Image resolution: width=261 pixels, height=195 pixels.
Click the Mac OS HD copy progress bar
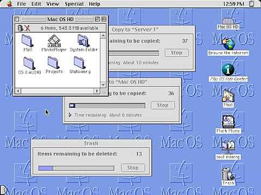[x=107, y=106]
